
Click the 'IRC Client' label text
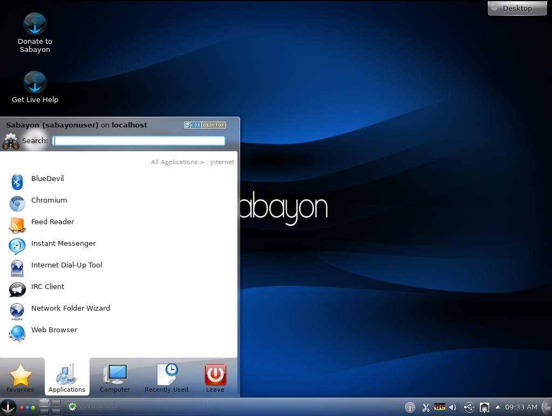(x=48, y=287)
